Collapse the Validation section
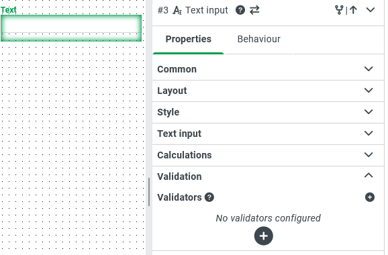Image resolution: width=388 pixels, height=255 pixels. pos(268,176)
